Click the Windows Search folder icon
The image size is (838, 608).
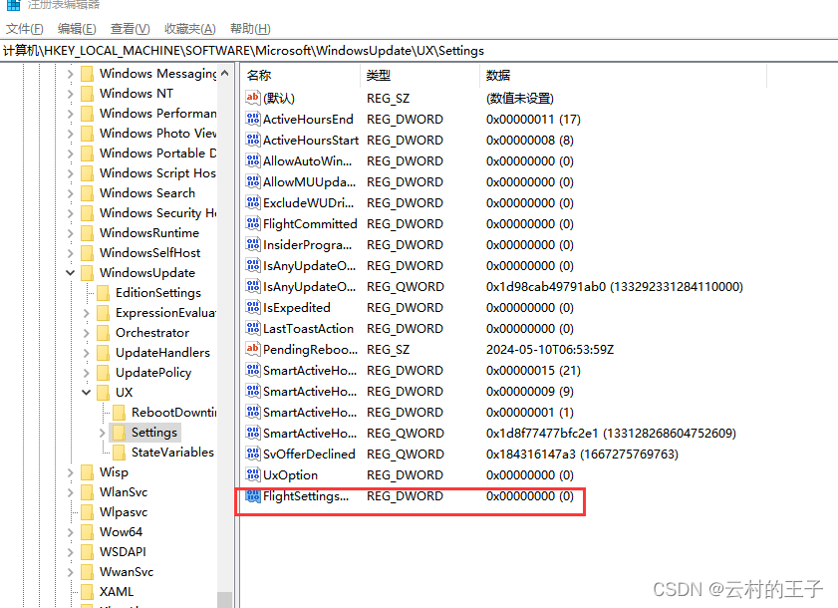tap(87, 193)
